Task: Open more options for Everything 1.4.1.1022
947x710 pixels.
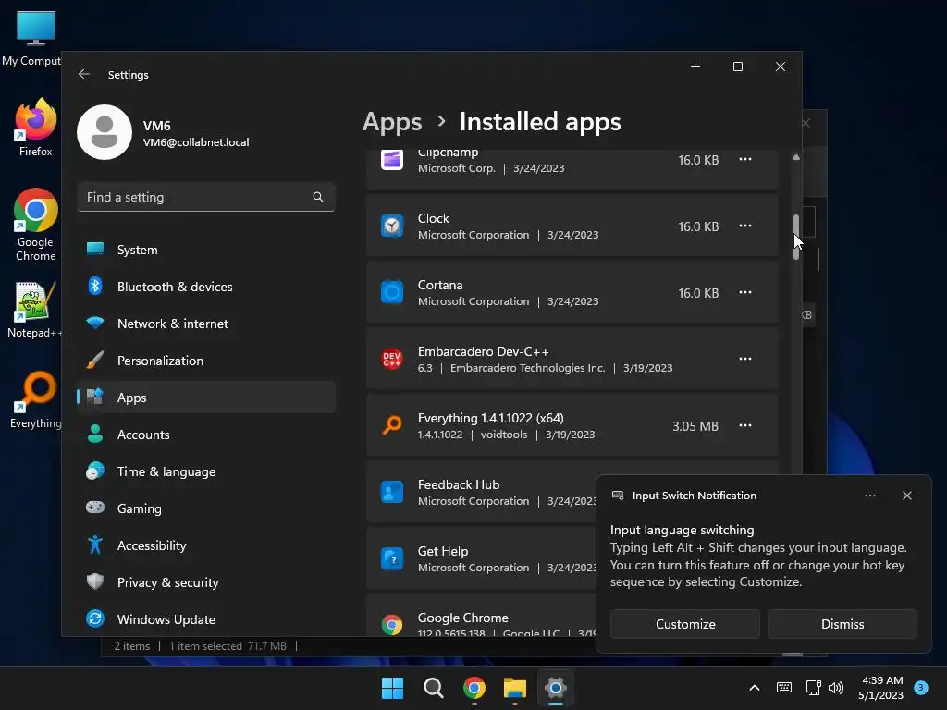Action: pyautogui.click(x=745, y=425)
